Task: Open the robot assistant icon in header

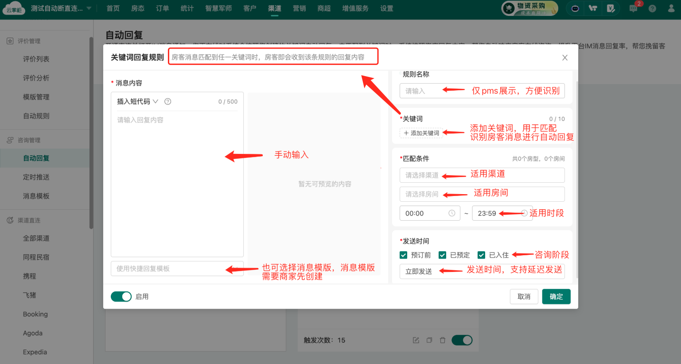Action: click(575, 8)
